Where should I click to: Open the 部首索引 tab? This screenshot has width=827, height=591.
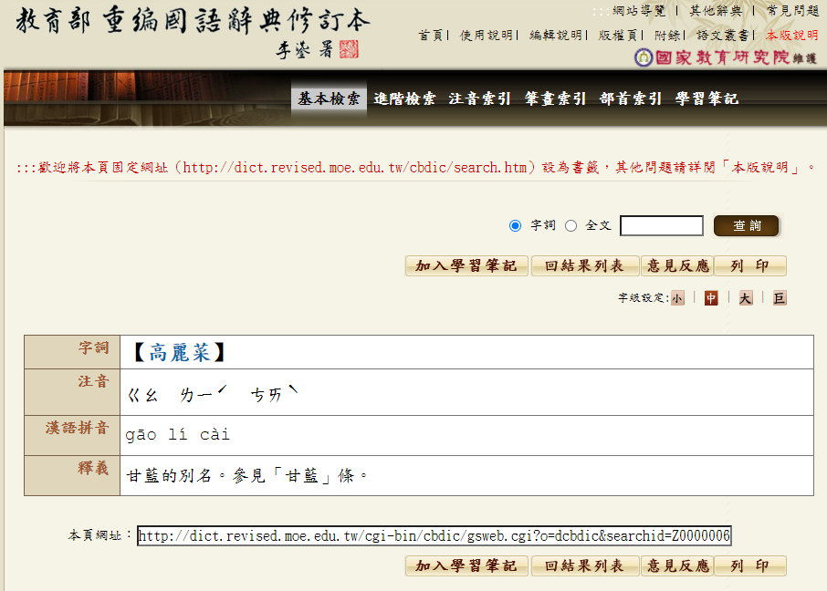pos(630,98)
